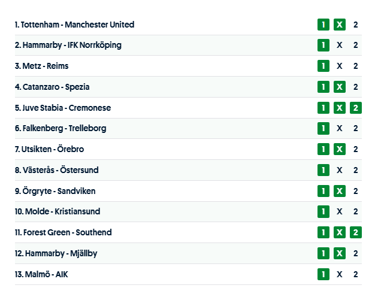375x291 pixels.
Task: Deselect home win for Tottenham - Manchester United
Action: click(323, 25)
